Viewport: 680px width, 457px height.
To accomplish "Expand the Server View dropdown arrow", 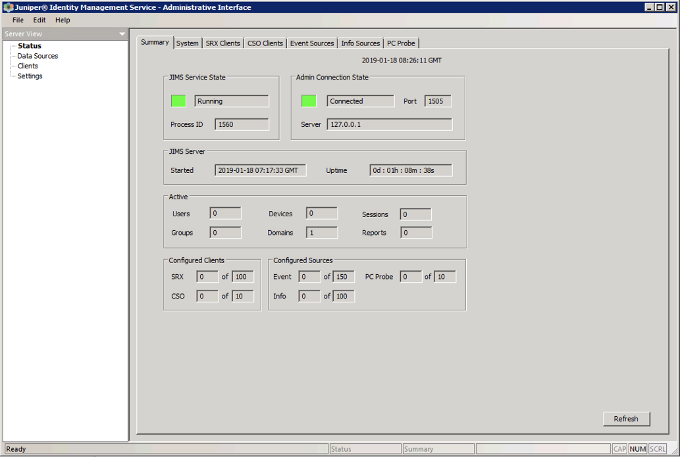I will [122, 34].
